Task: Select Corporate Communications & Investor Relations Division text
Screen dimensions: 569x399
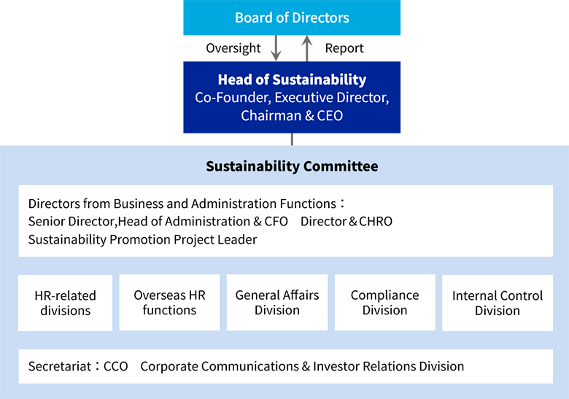Action: 302,366
